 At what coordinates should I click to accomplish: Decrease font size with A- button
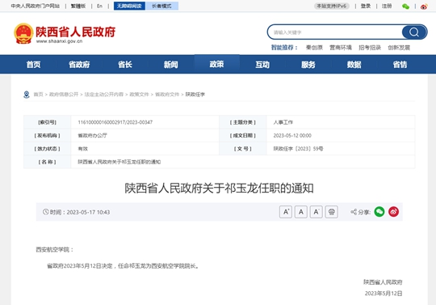coord(317,212)
